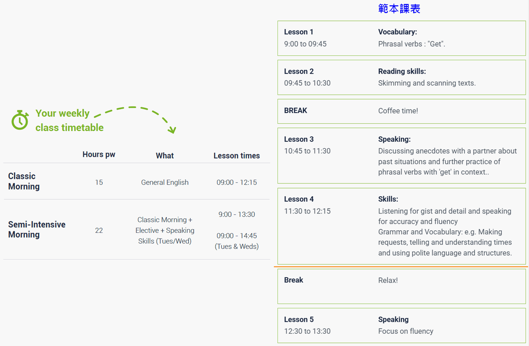Open the Lesson 3 Speaking card
The image size is (529, 346).
(401, 156)
